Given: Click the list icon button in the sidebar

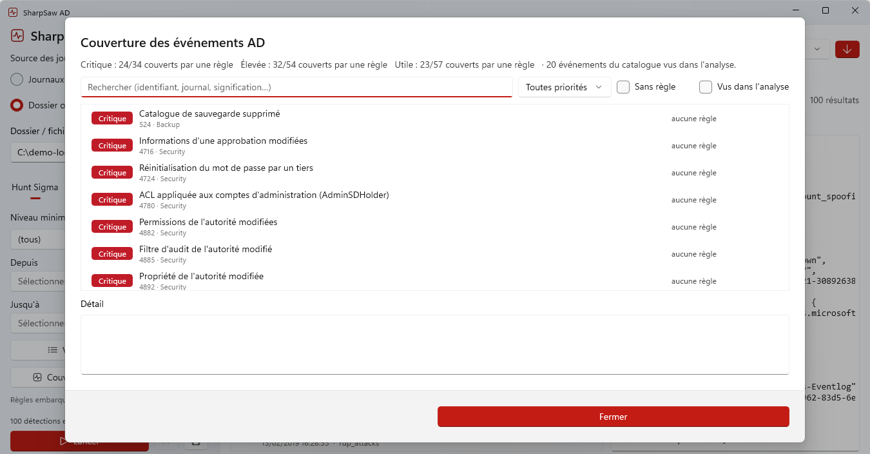Looking at the screenshot, I should click(x=53, y=350).
